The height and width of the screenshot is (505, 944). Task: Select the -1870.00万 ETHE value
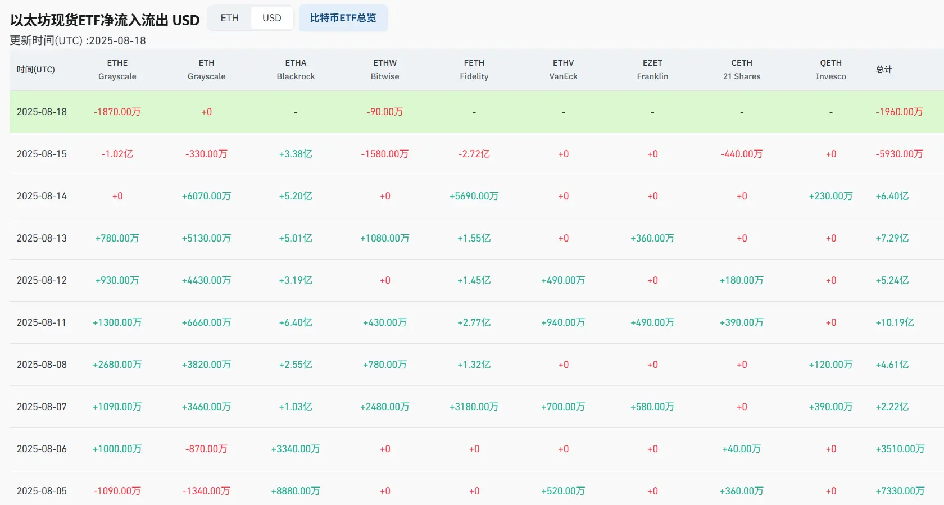(x=117, y=112)
